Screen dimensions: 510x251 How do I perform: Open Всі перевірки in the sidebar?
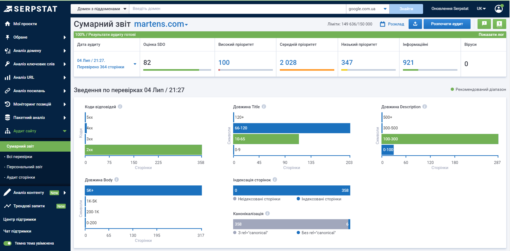point(19,157)
